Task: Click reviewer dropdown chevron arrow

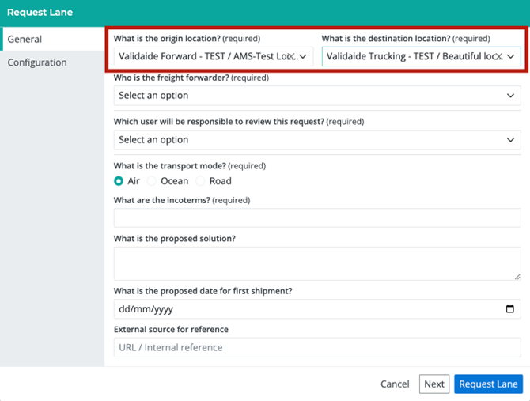Action: pyautogui.click(x=510, y=140)
